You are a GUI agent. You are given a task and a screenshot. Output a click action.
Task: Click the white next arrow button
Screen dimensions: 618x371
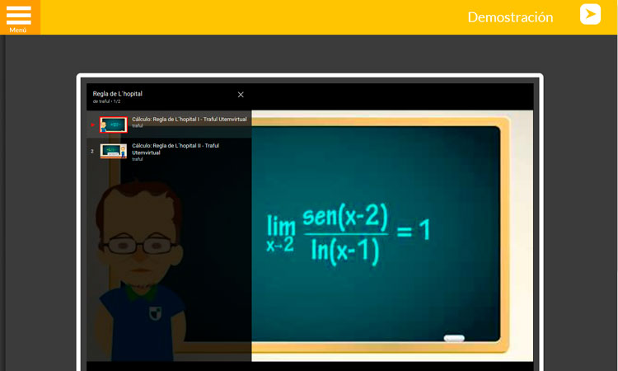[590, 14]
